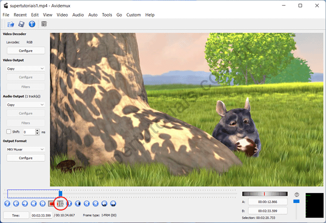
Task: Open the Video menu
Action: coord(62,15)
